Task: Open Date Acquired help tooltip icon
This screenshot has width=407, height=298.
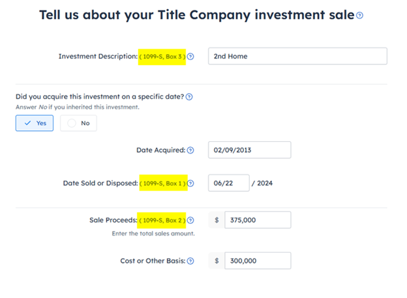Action: coord(190,150)
